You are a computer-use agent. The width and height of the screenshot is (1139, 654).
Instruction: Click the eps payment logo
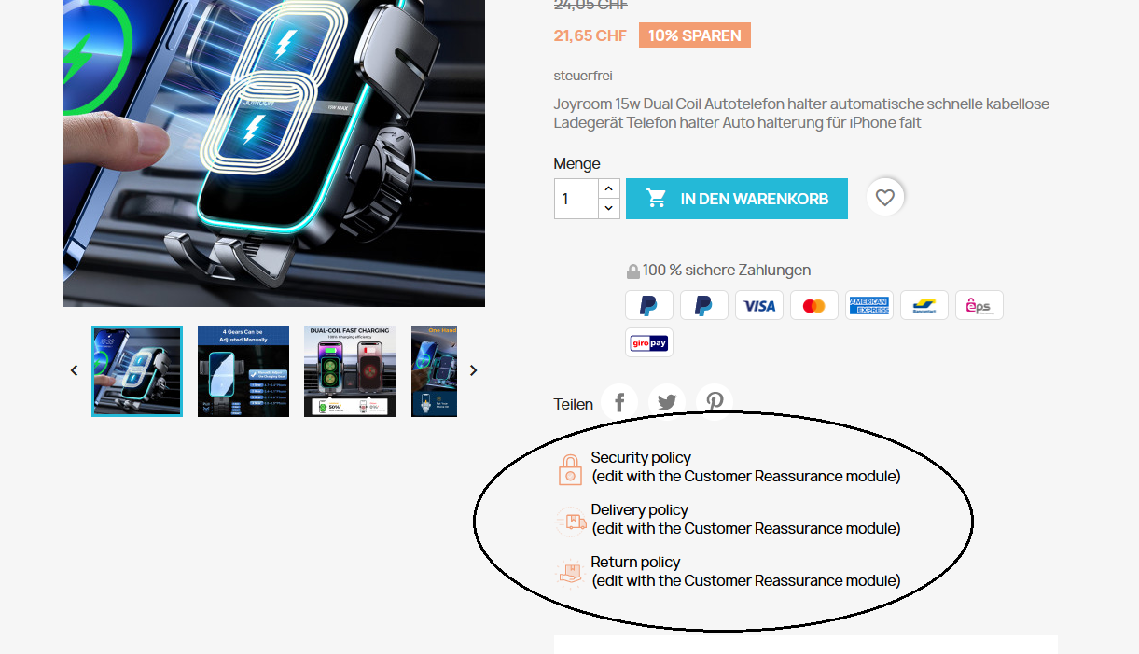coord(979,305)
